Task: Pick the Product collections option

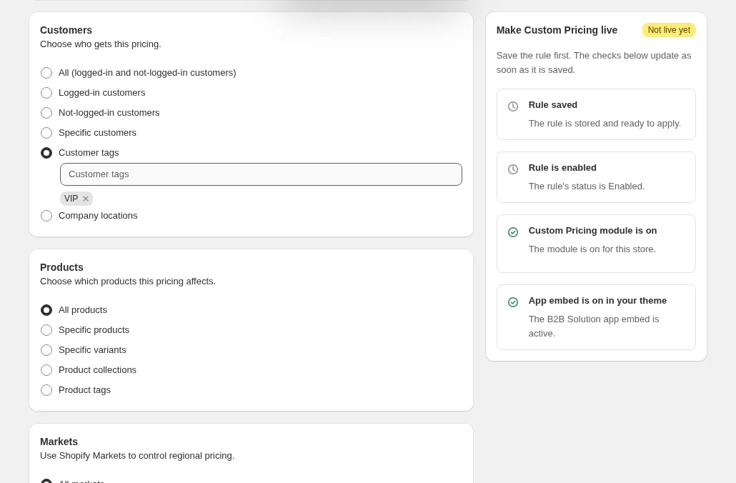Action: click(46, 370)
